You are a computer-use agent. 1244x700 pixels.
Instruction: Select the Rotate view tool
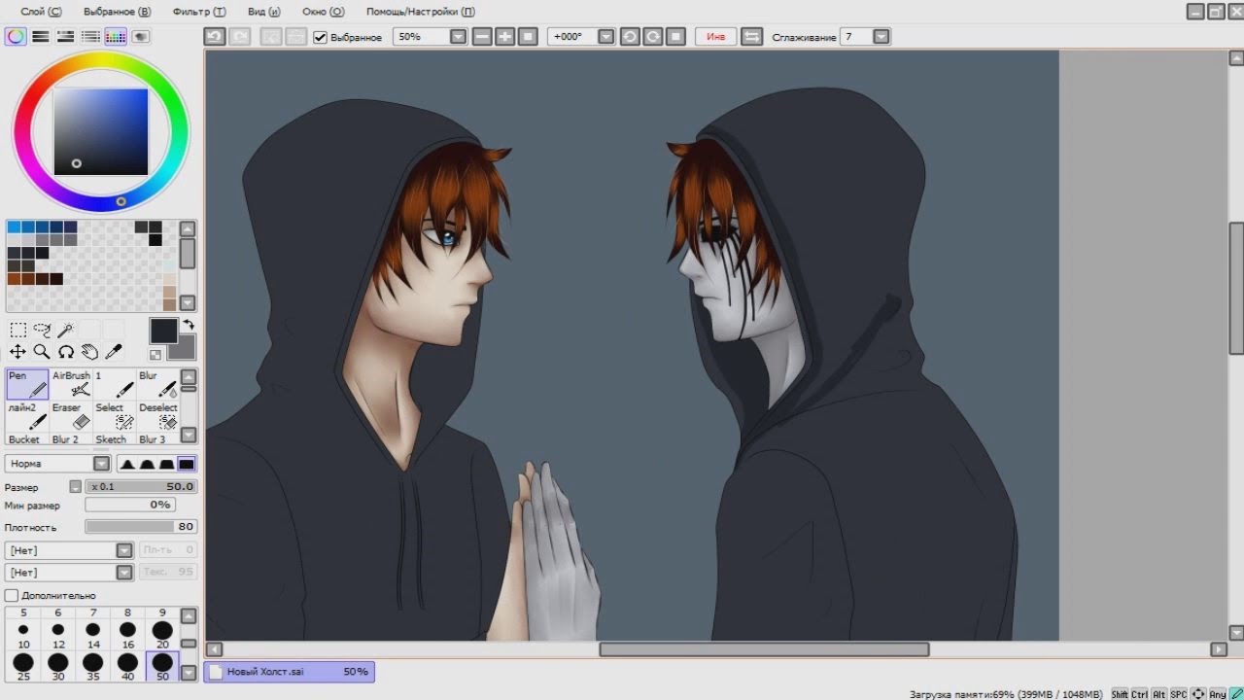(66, 352)
